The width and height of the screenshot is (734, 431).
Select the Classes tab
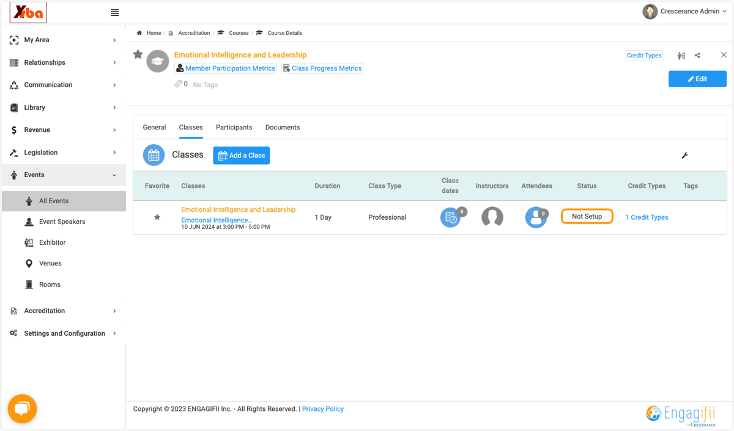click(191, 128)
